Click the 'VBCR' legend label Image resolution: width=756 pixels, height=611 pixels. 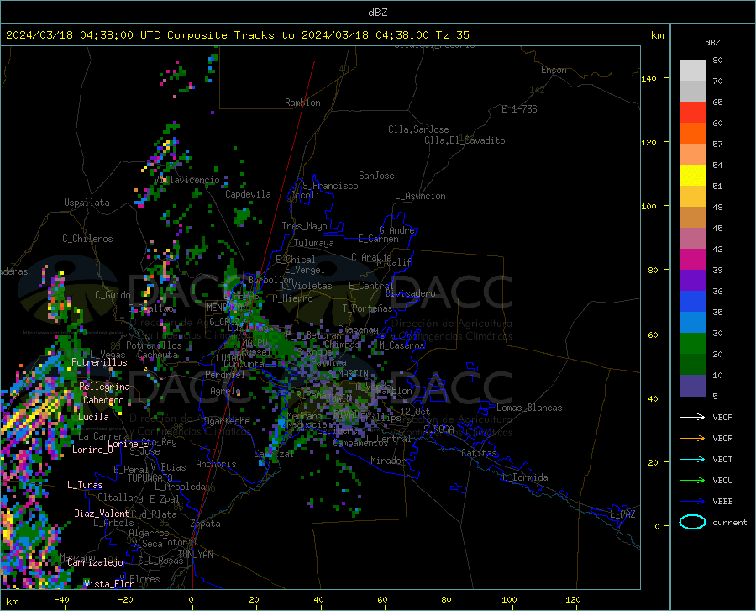click(x=722, y=439)
